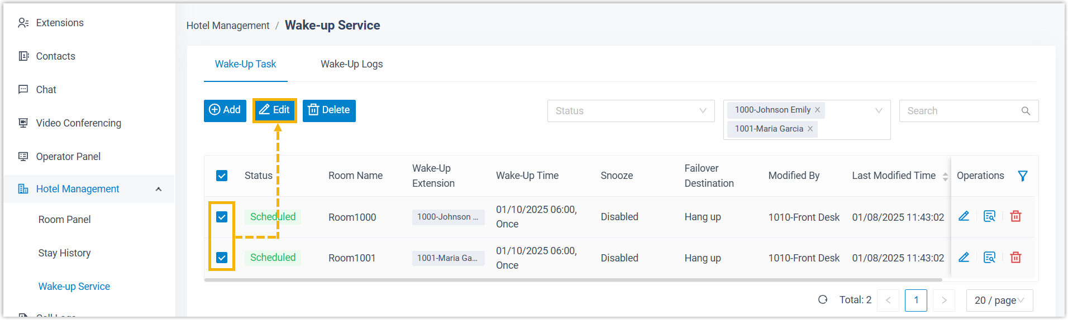Click the edit pencil icon for Room1000

(964, 216)
